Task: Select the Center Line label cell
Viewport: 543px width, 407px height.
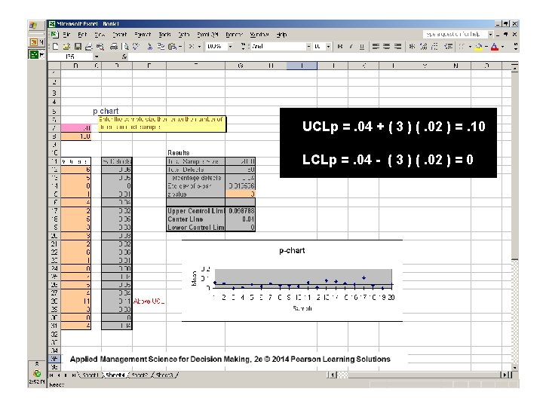Action: [x=195, y=219]
